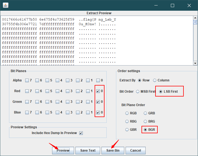Uncheck the Green bit 0 checkbox
This screenshot has width=198, height=156.
pos(98,102)
